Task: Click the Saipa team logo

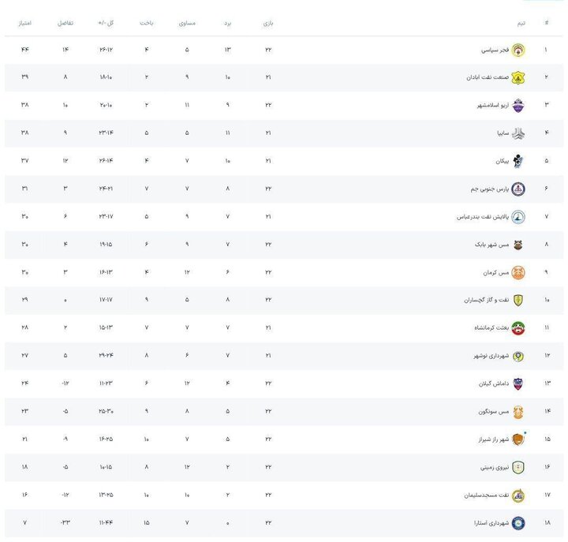Action: click(x=518, y=133)
